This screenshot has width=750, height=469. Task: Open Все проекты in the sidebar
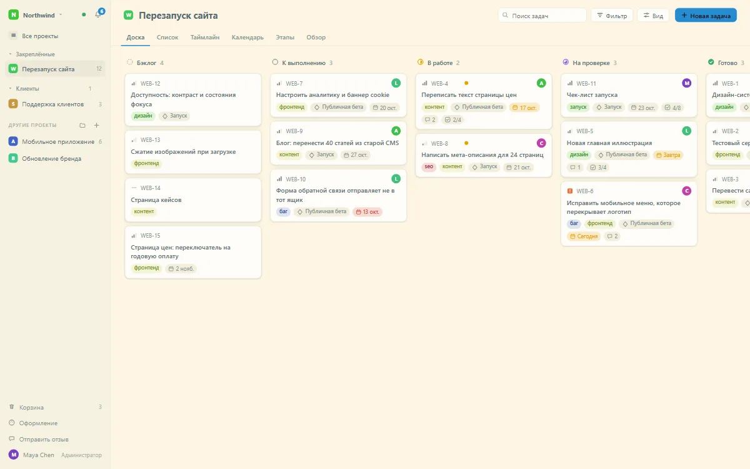56,36
